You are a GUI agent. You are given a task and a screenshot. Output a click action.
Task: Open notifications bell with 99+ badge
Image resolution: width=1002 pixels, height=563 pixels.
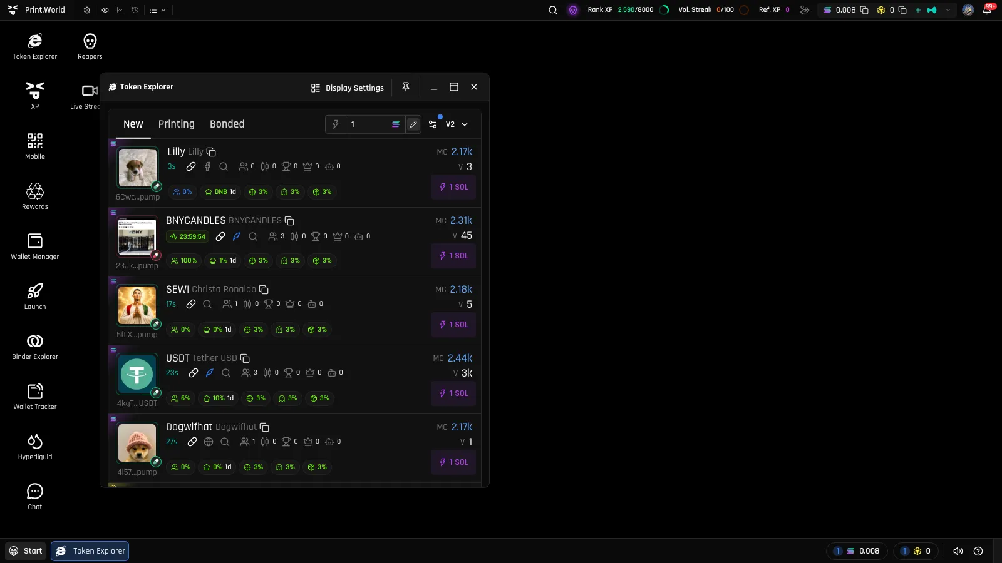[x=987, y=10]
